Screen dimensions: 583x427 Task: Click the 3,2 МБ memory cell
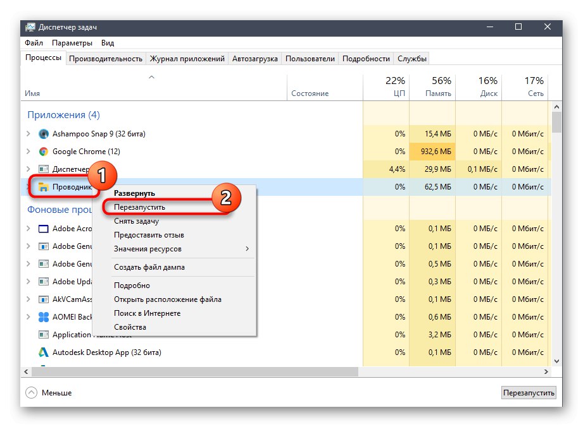tap(432, 335)
